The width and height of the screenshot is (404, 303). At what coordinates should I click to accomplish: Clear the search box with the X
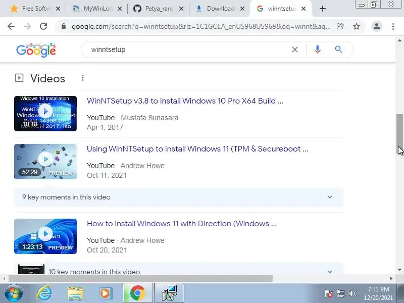pyautogui.click(x=295, y=49)
